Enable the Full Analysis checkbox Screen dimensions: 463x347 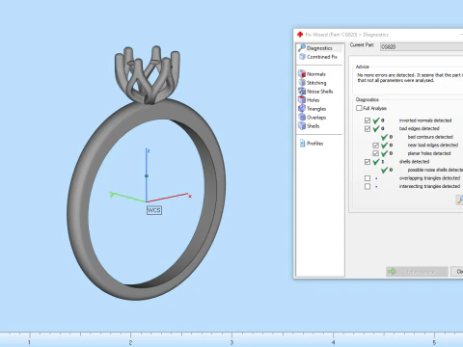point(359,108)
